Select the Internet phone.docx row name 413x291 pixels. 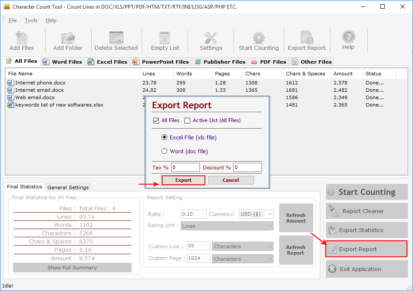tap(40, 82)
